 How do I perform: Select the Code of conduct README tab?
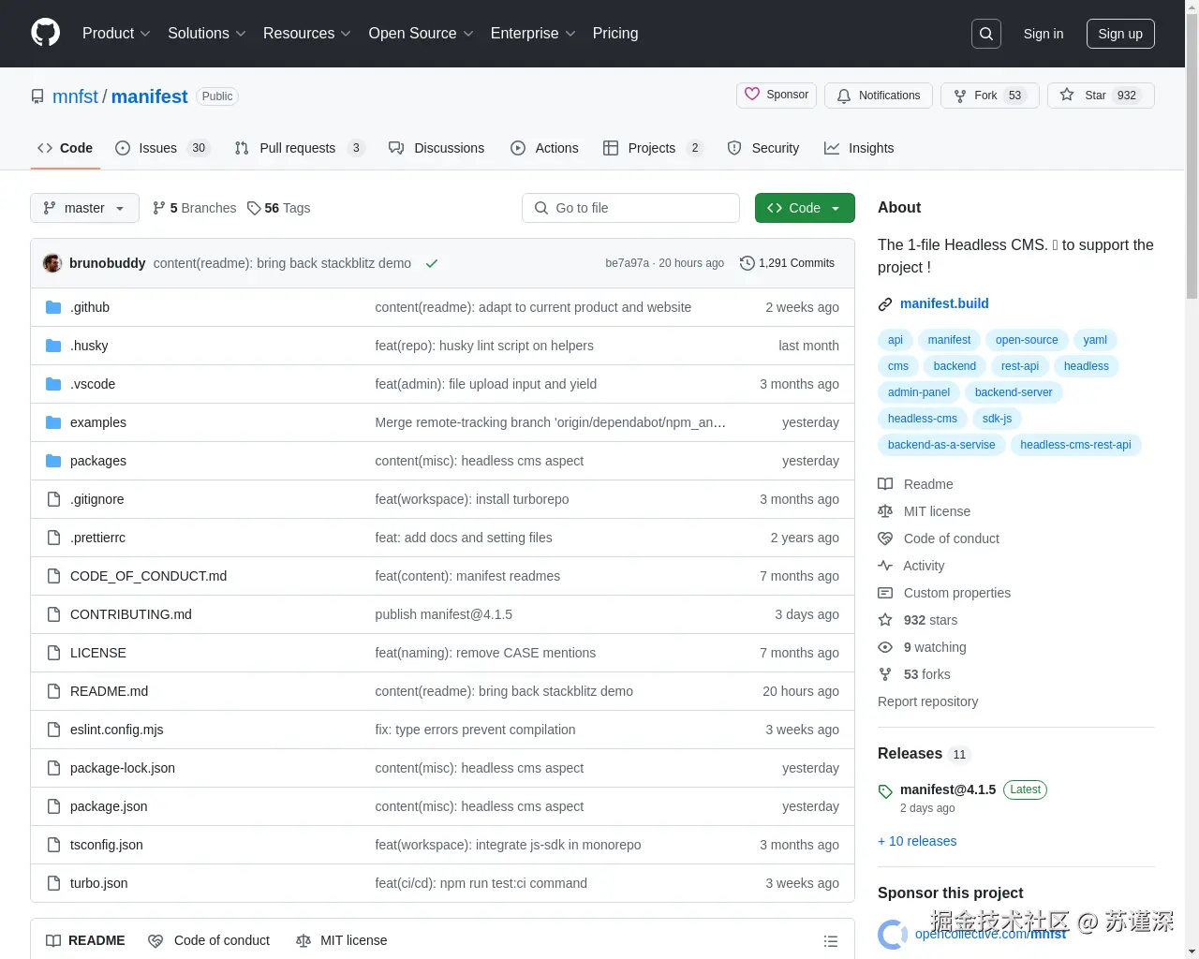(209, 940)
